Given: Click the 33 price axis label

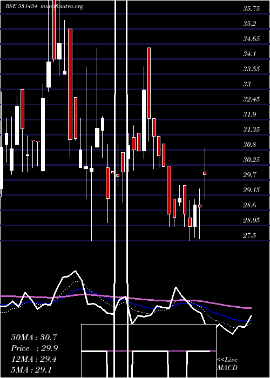Looking at the screenshot, I should tap(247, 84).
